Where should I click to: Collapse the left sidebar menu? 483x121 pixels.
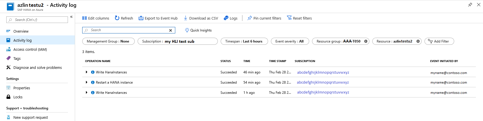pyautogui.click(x=71, y=17)
